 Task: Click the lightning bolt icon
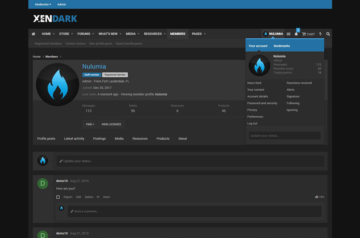(320, 34)
